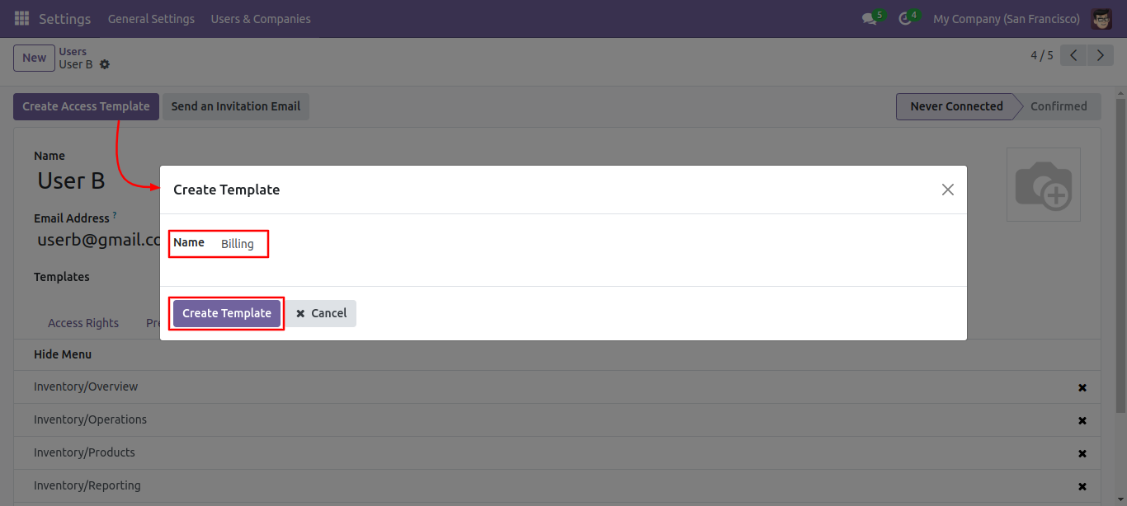Open Users & Companies menu
The image size is (1127, 506).
point(261,19)
